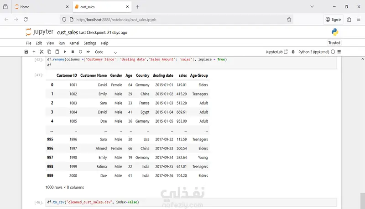This screenshot has width=365, height=209.
Task: Select the Fatima customer name cell
Action: (x=101, y=166)
